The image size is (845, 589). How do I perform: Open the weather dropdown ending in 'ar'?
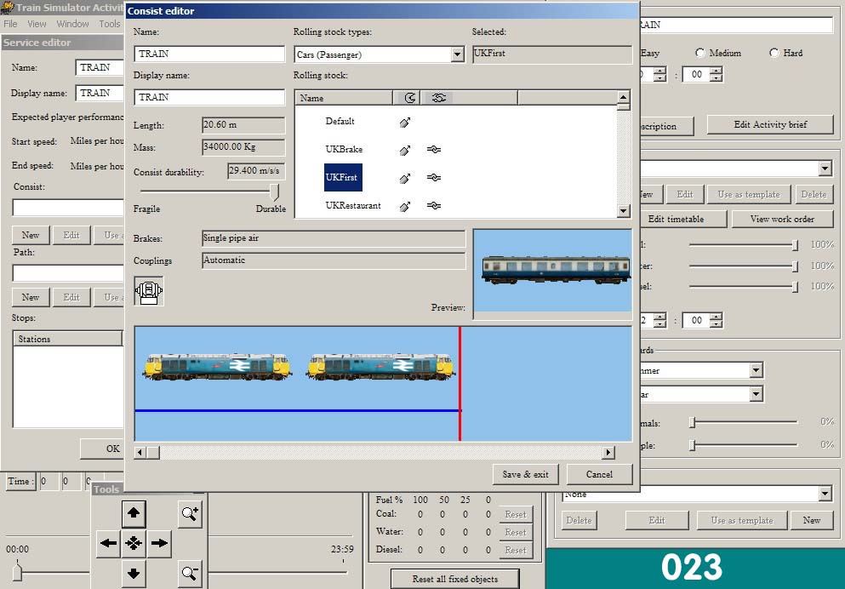757,394
